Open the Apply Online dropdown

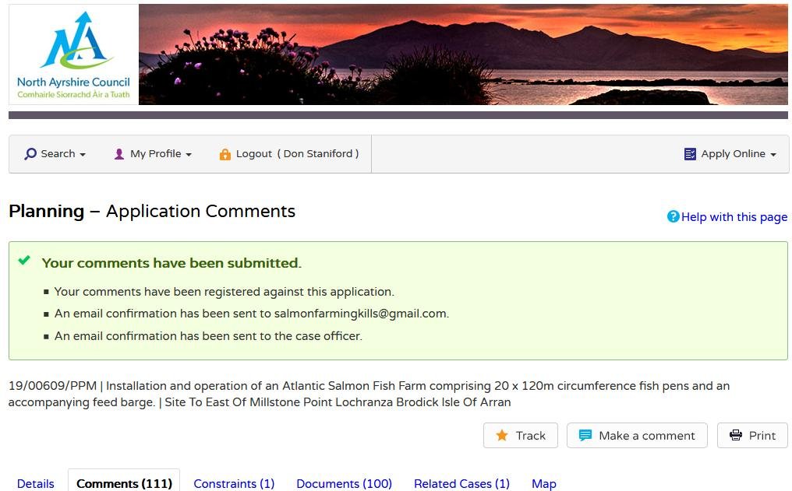(730, 153)
